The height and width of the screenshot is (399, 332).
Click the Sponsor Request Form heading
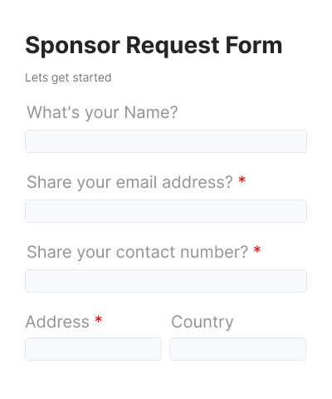click(x=154, y=46)
